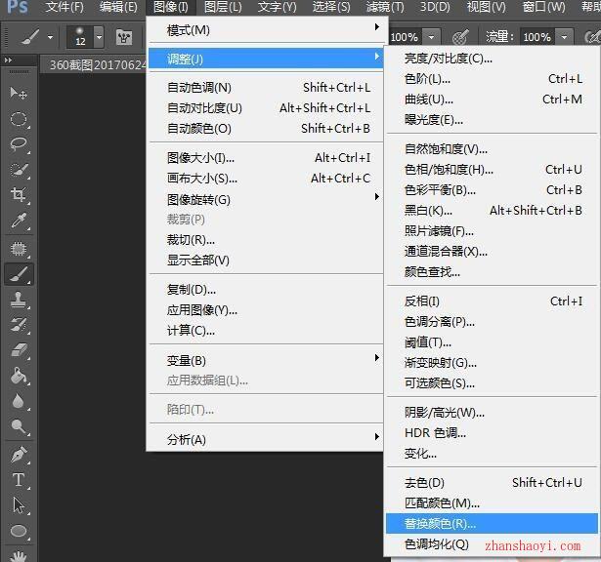Choose 自动颜色(O)
The image size is (601, 562).
(x=266, y=129)
